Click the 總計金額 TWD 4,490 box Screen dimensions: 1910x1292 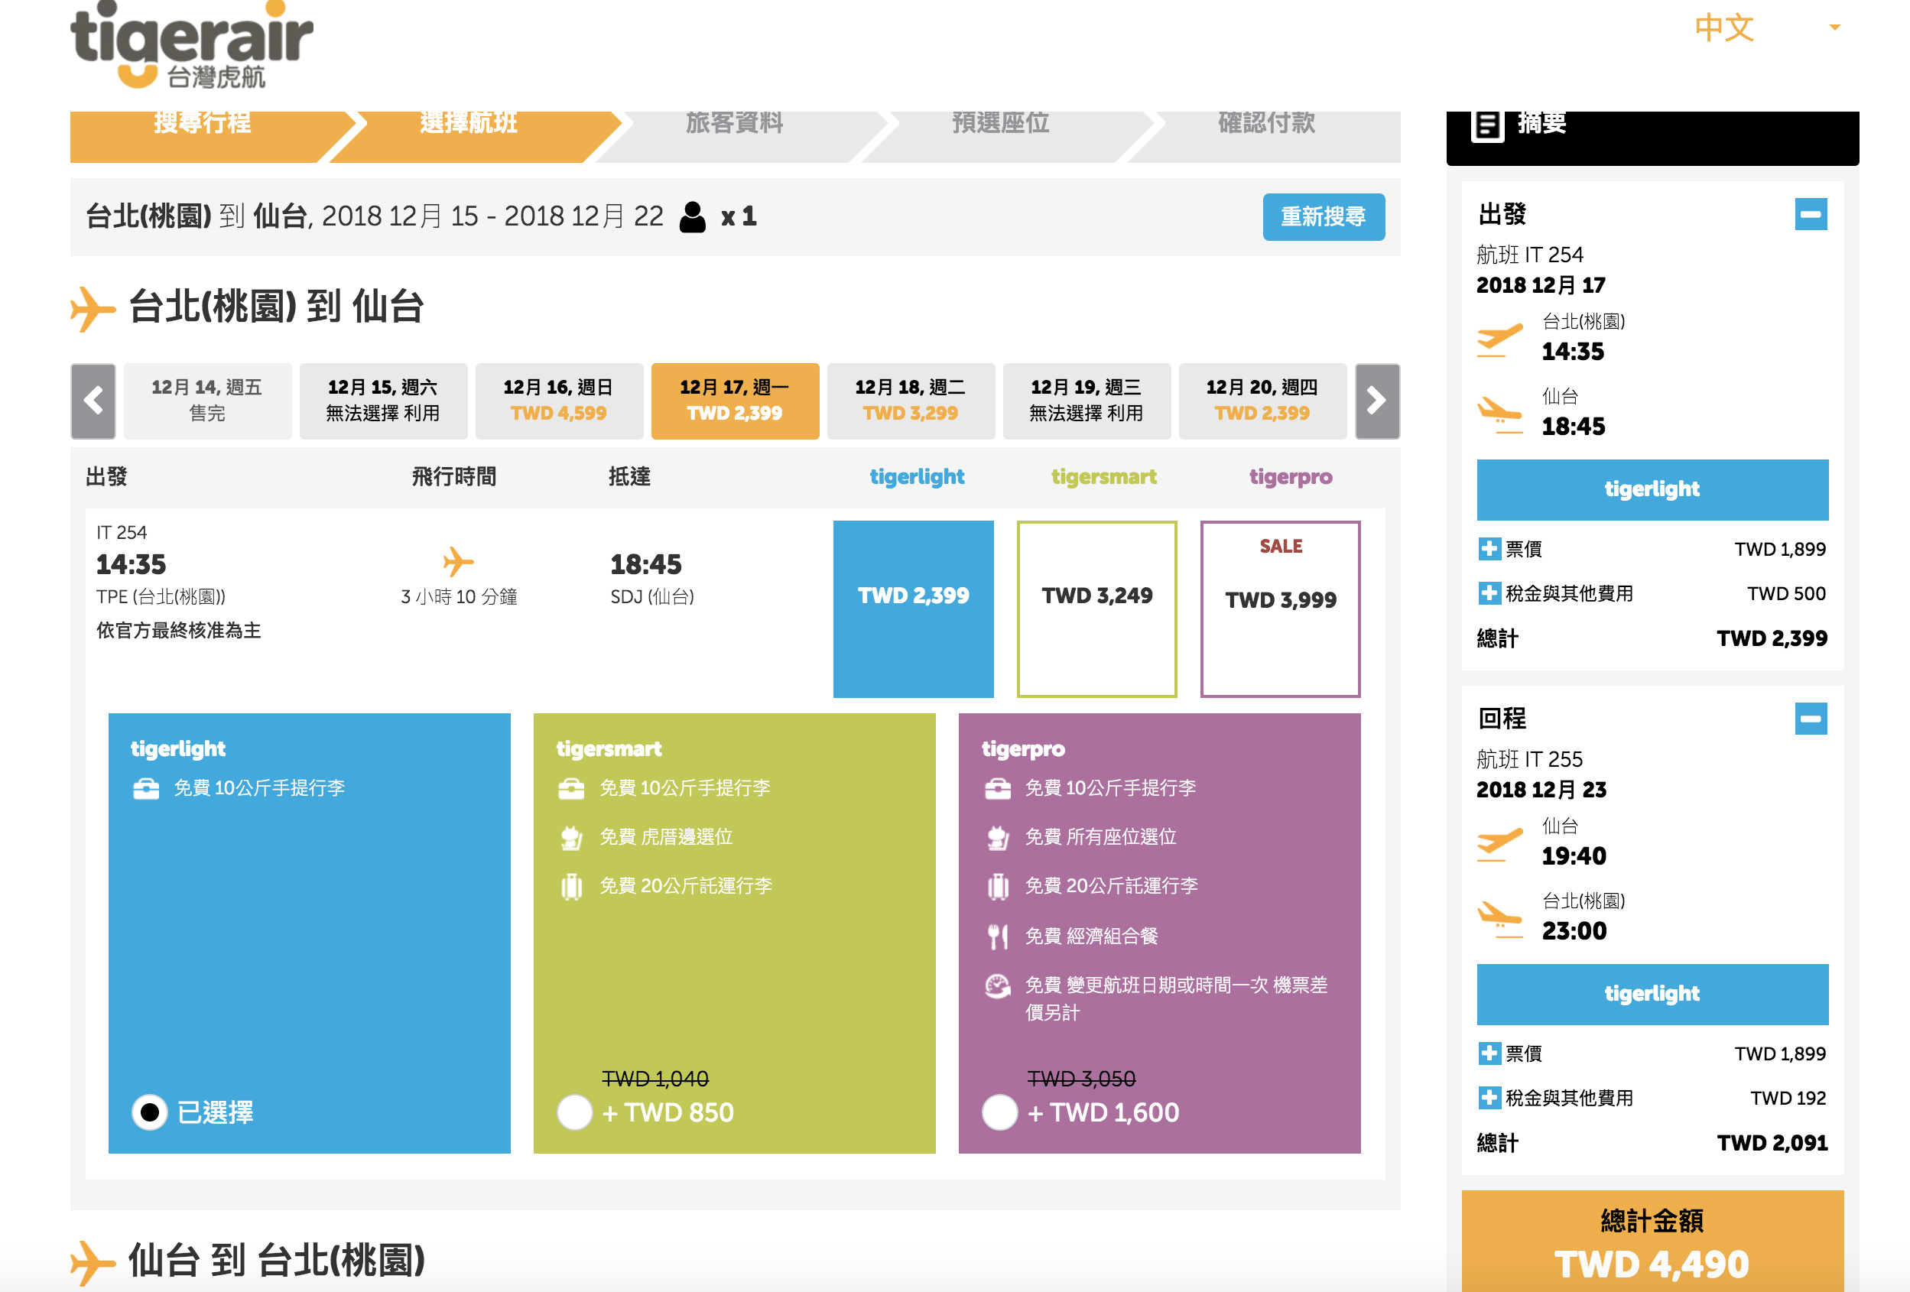click(x=1652, y=1241)
